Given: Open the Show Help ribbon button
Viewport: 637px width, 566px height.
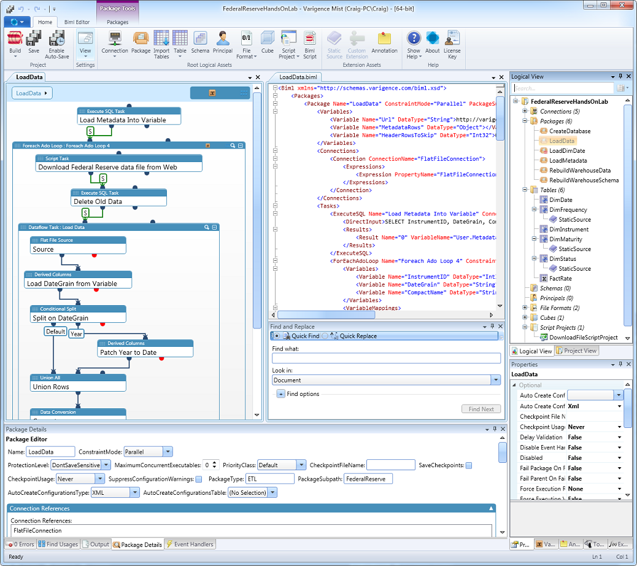Looking at the screenshot, I should pos(414,45).
